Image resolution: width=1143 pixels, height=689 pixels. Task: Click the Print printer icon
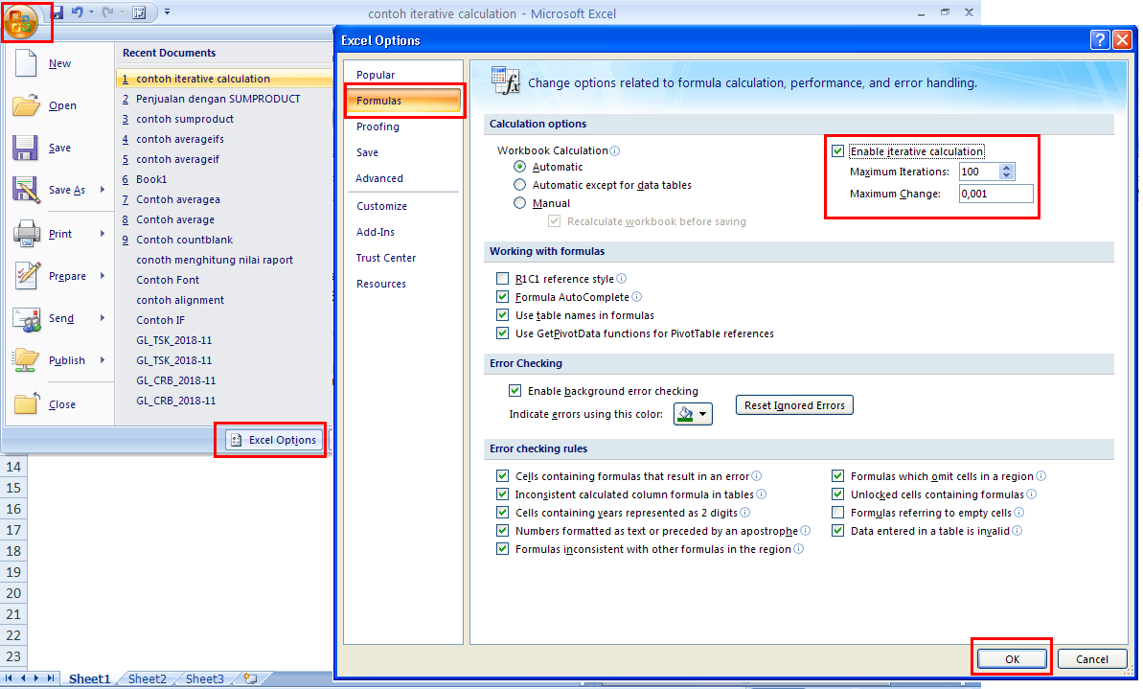(26, 234)
